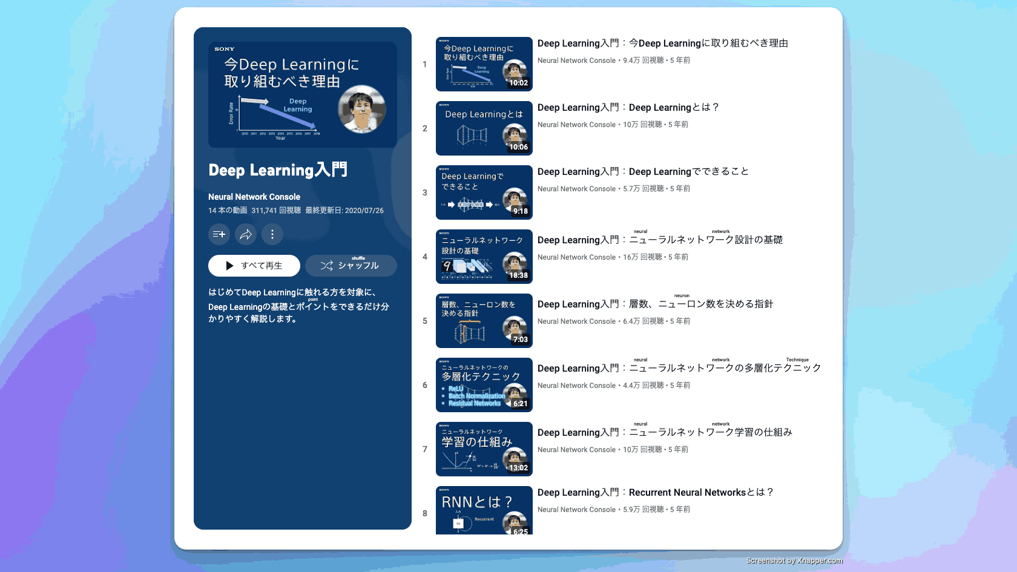Open the Neural Network Console channel link
Viewport: 1017px width, 572px height.
click(x=254, y=197)
